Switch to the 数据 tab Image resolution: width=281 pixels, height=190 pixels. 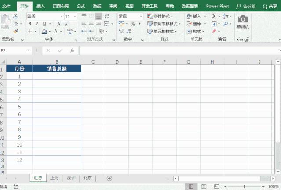(97, 6)
